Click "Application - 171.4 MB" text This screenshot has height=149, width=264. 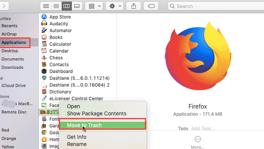point(198,114)
